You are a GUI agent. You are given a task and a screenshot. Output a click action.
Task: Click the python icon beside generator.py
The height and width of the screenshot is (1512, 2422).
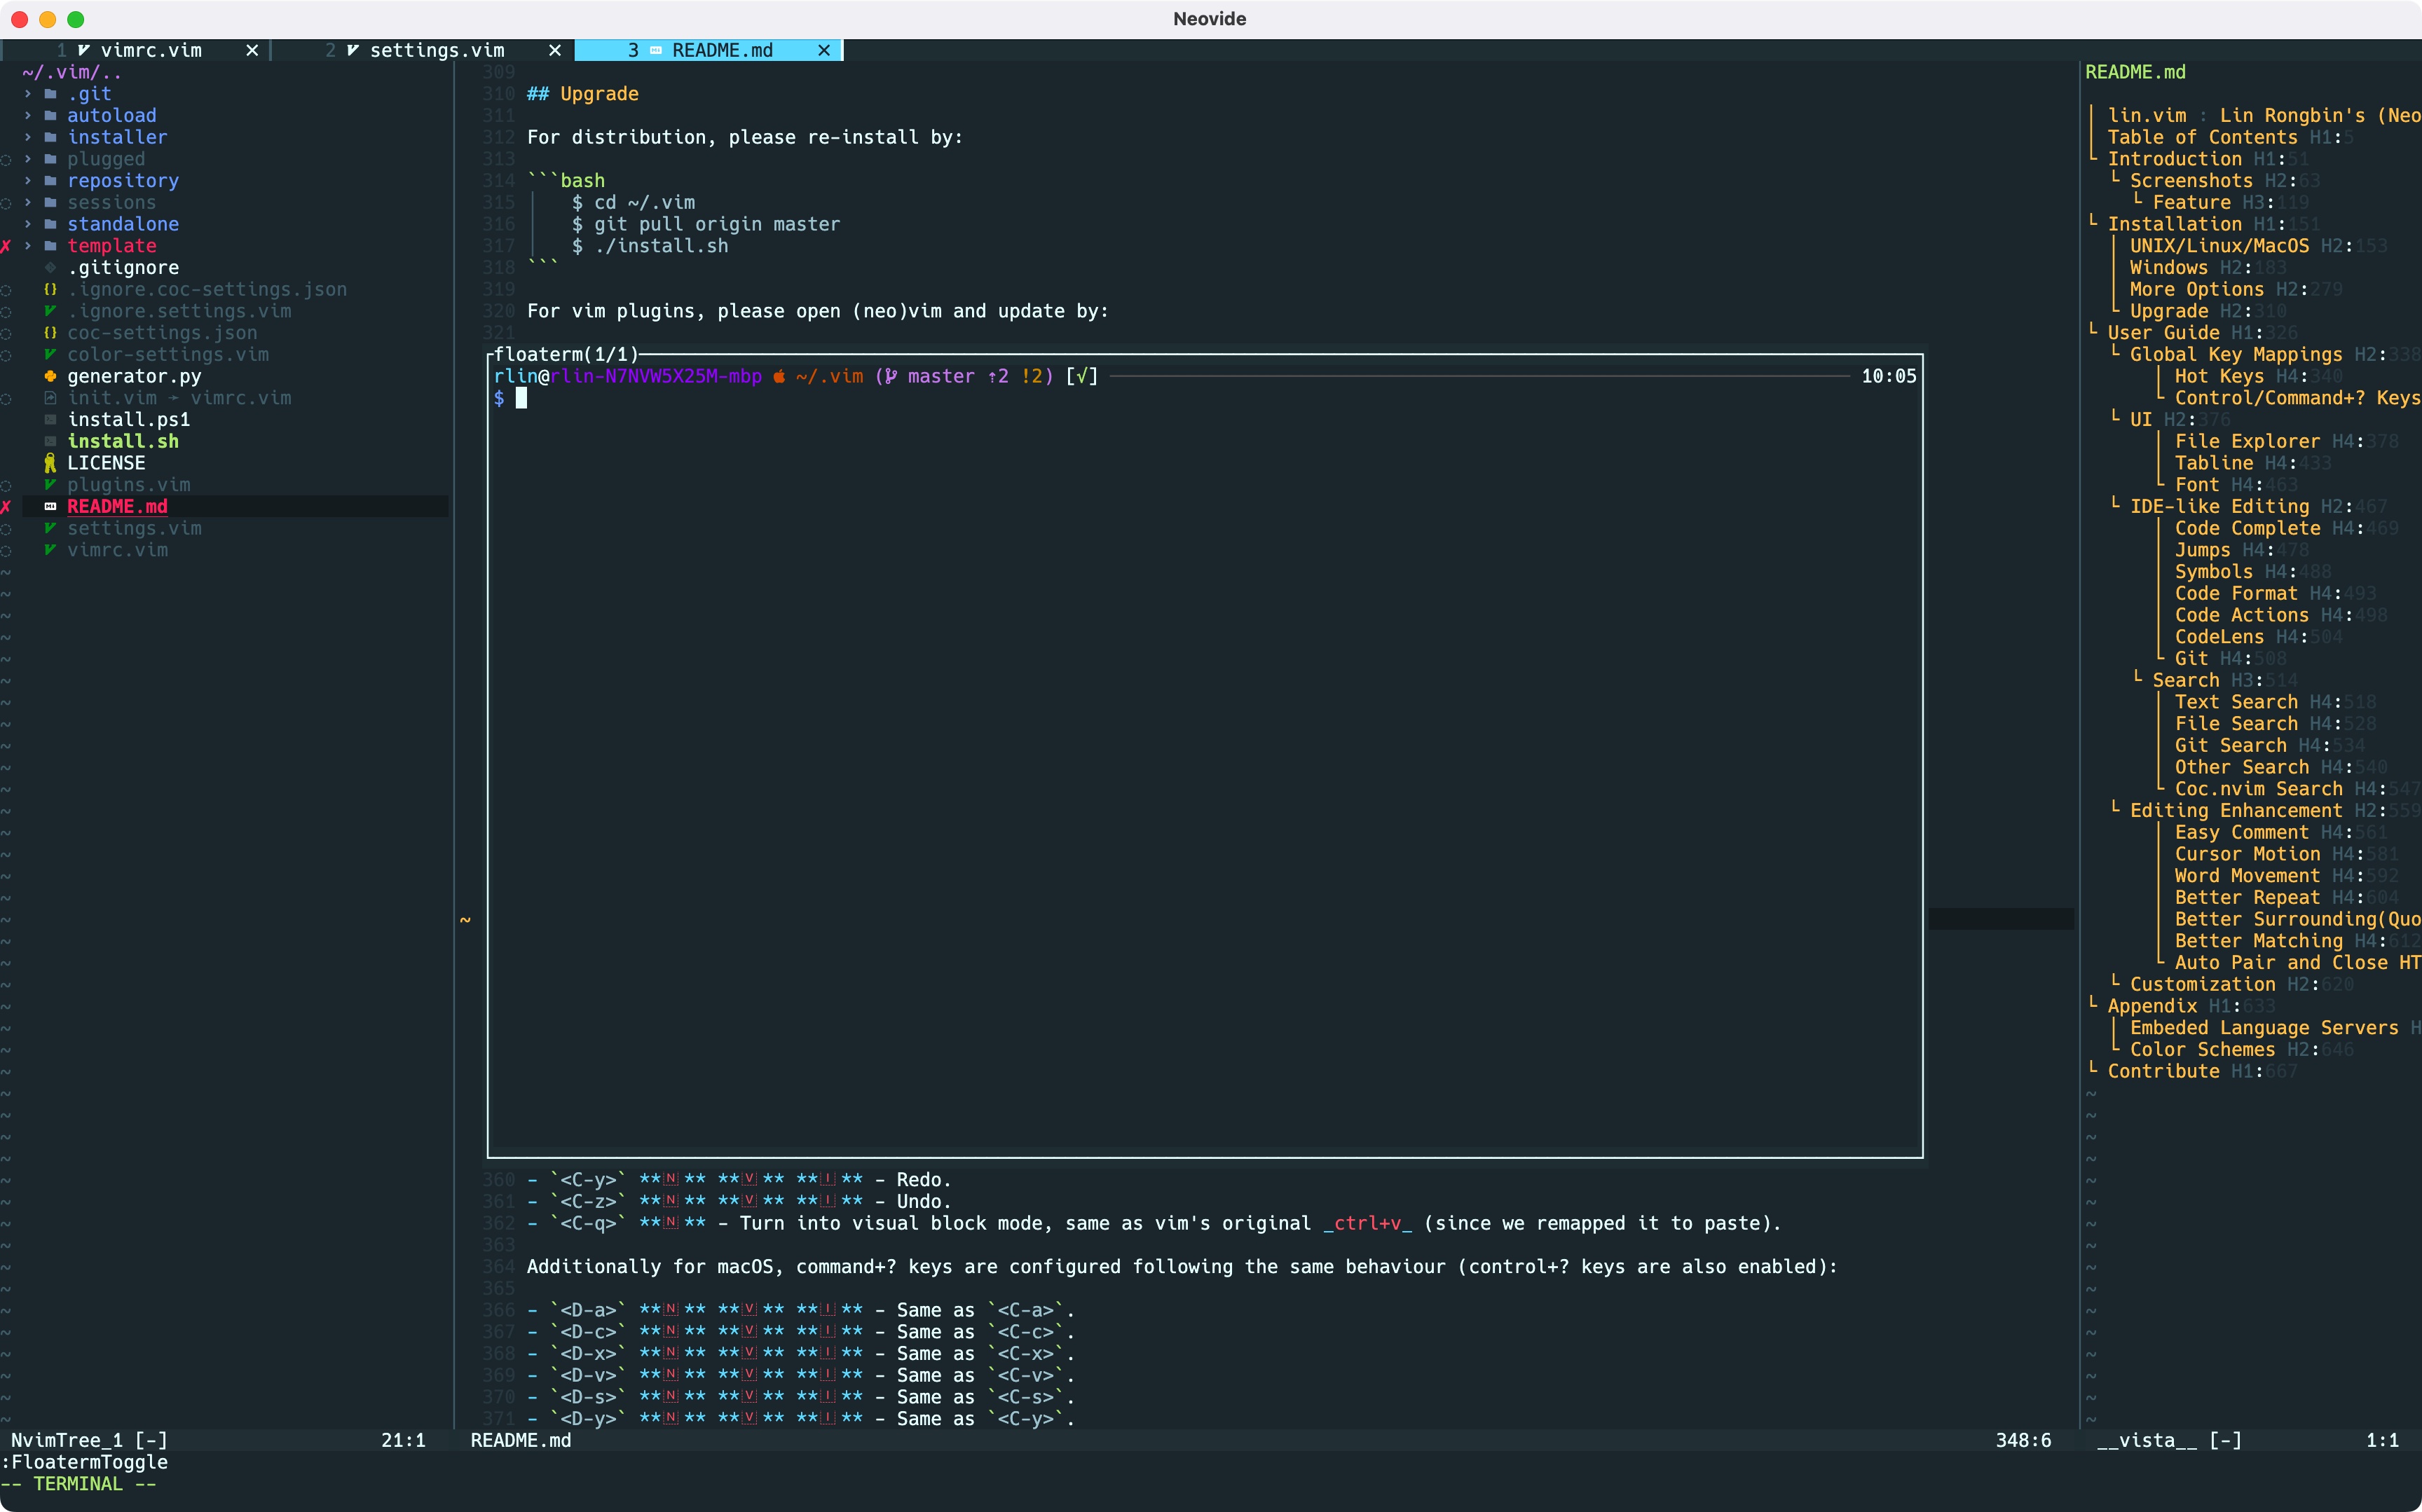pos(50,376)
